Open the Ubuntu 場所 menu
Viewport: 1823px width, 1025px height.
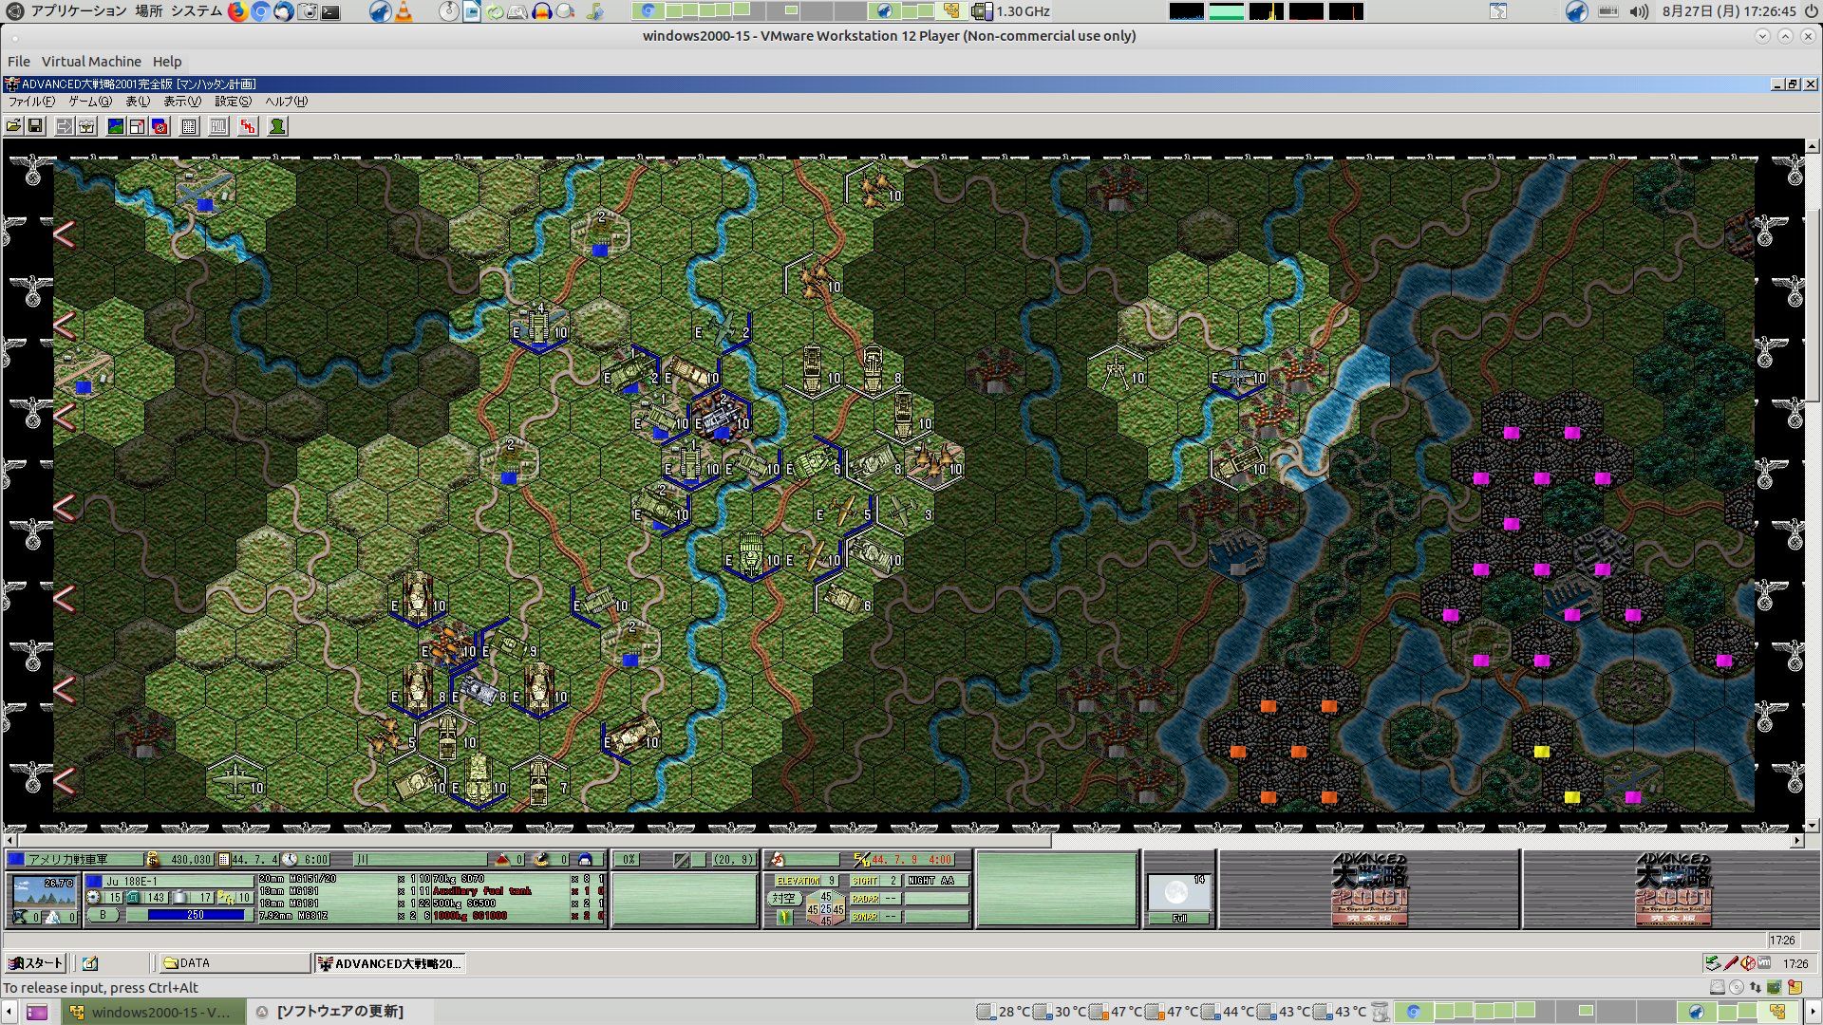point(148,11)
